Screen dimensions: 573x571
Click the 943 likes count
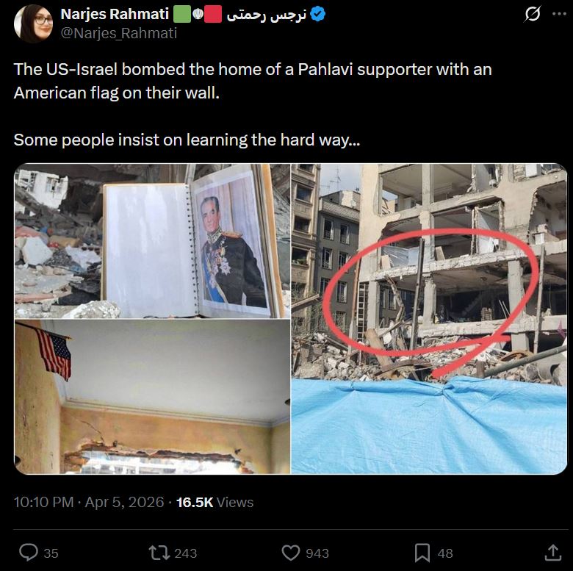tap(317, 553)
